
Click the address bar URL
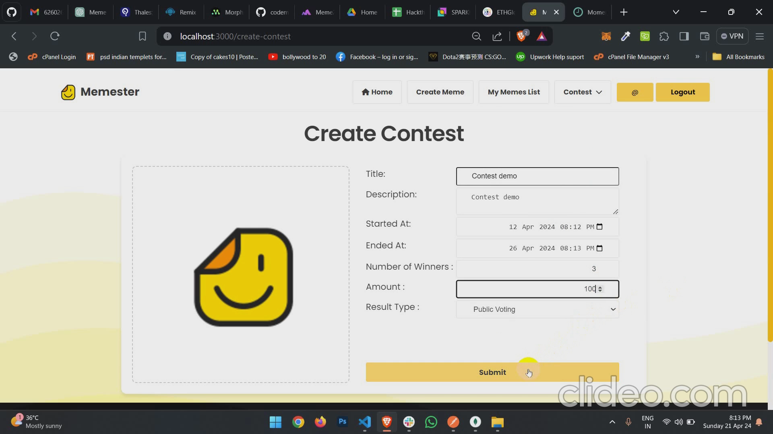[x=235, y=36]
